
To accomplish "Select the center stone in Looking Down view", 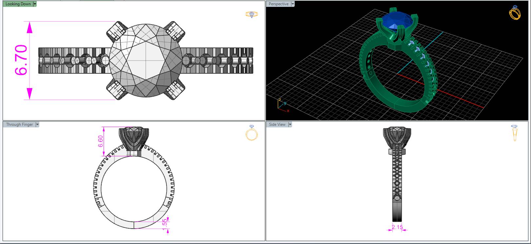I will [x=146, y=60].
